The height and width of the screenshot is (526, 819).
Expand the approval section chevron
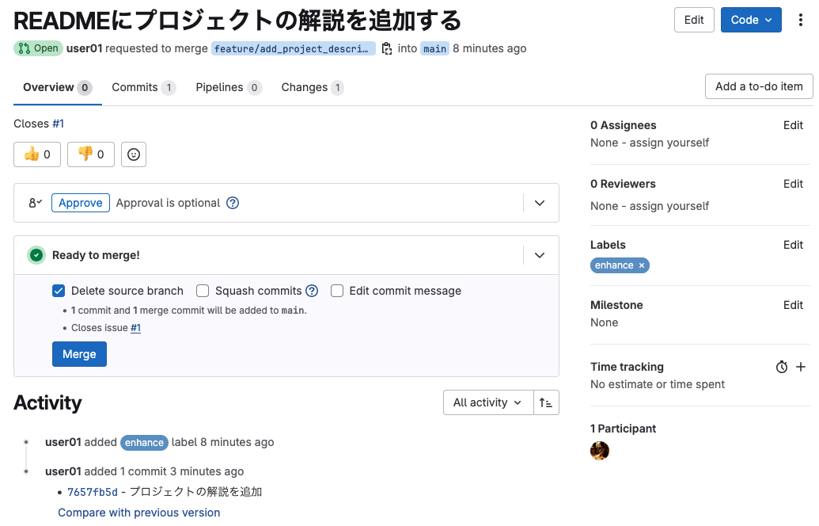(540, 203)
